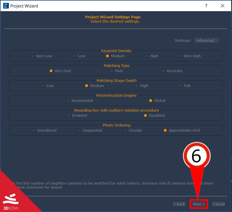Cancel the Project Wizard
The height and width of the screenshot is (212, 232).
tap(218, 204)
